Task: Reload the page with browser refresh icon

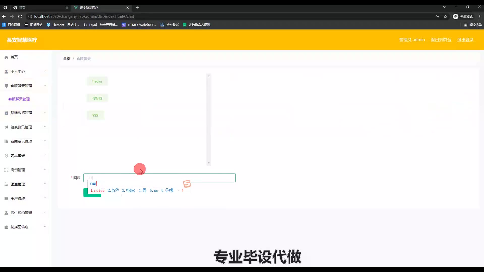Action: [20, 16]
